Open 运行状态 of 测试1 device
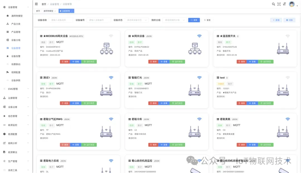The width and height of the screenshot is (301, 173). click(89, 103)
